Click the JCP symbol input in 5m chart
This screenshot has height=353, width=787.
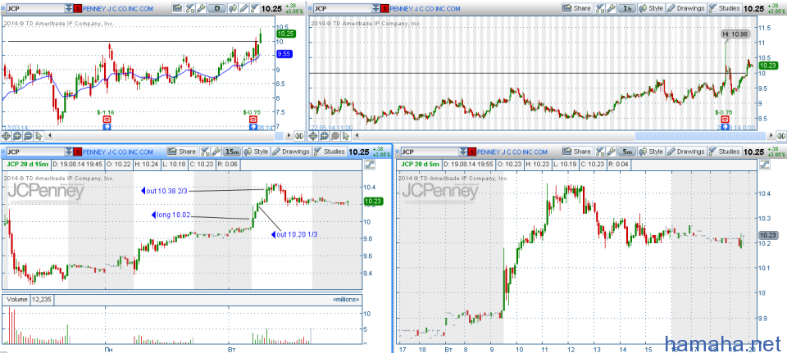[430, 152]
